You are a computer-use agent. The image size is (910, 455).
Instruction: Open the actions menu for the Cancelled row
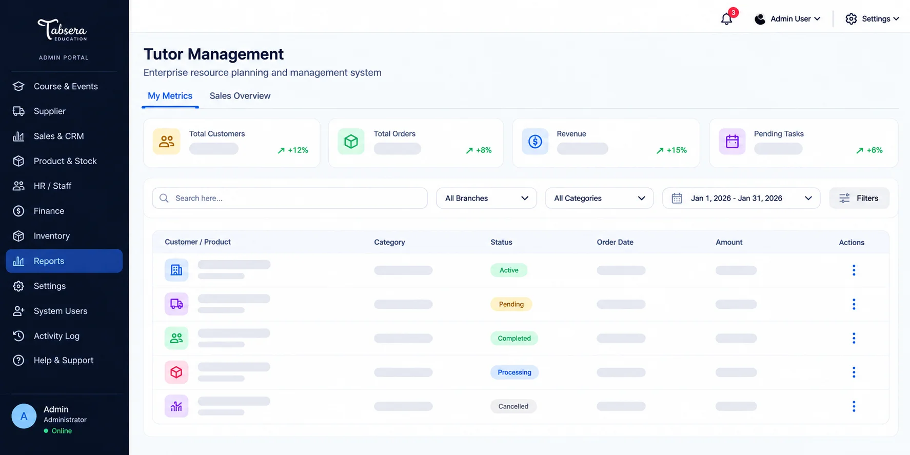[854, 406]
